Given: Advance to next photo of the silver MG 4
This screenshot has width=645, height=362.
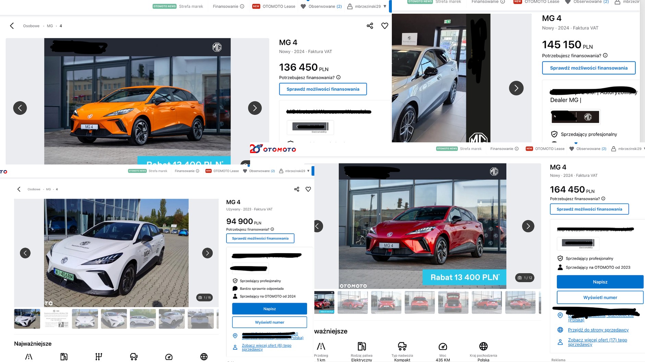Looking at the screenshot, I should pyautogui.click(x=516, y=88).
